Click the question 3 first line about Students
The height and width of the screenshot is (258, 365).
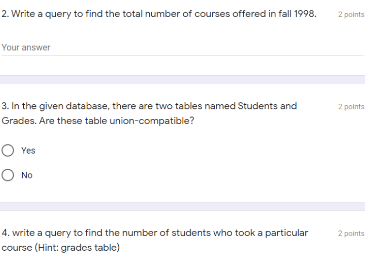(149, 106)
